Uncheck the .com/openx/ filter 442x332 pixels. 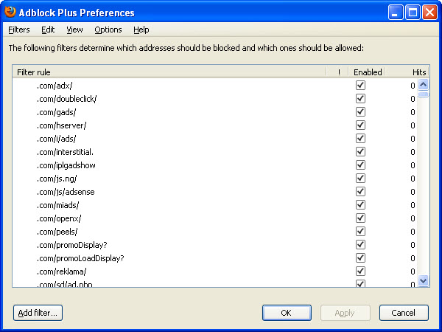coord(360,218)
